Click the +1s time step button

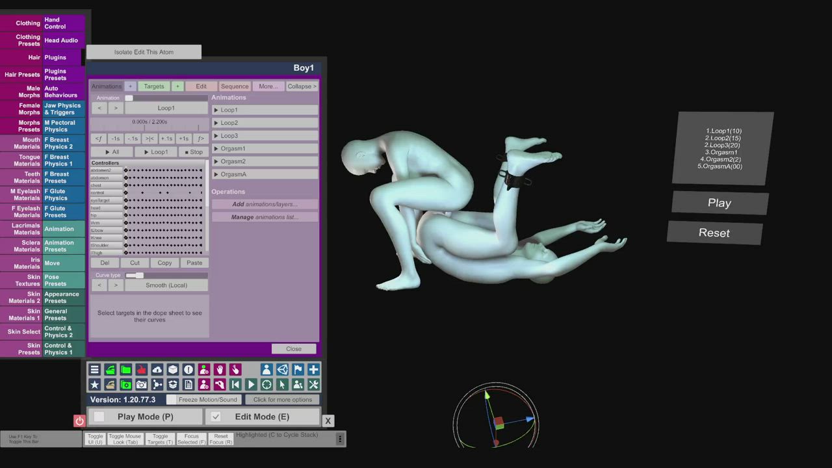[184, 138]
